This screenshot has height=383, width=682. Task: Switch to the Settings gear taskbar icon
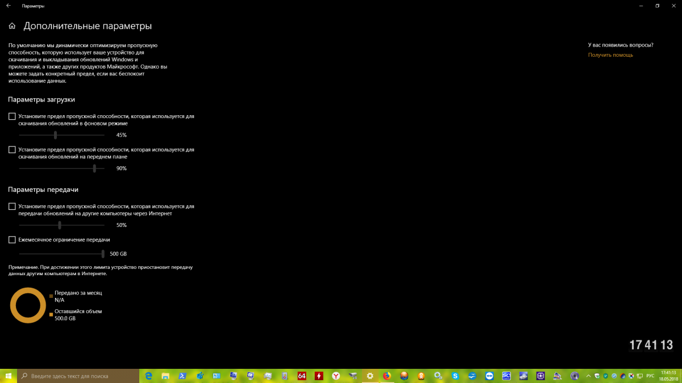370,376
